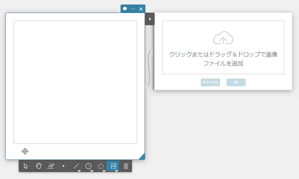This screenshot has height=179, width=299.
Task: Click the blue corner resize handle
Action: pyautogui.click(x=142, y=157)
